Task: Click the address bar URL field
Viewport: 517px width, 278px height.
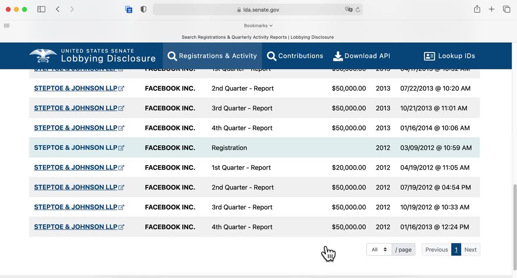Action: (x=258, y=10)
